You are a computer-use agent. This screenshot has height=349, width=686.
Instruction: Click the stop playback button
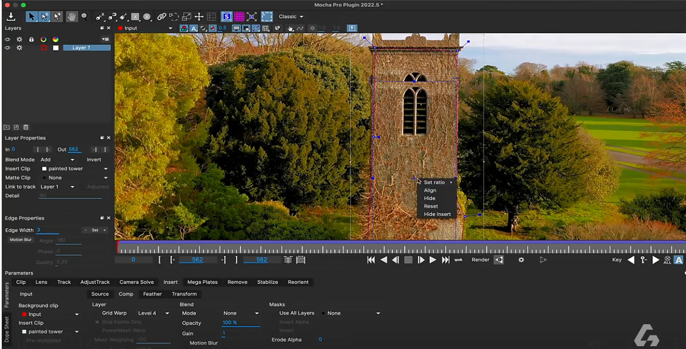(408, 260)
